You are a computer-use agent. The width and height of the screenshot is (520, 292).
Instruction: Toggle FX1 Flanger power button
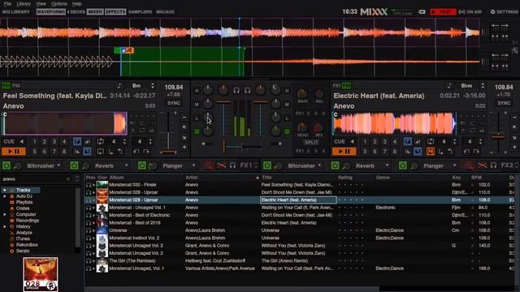click(x=141, y=165)
